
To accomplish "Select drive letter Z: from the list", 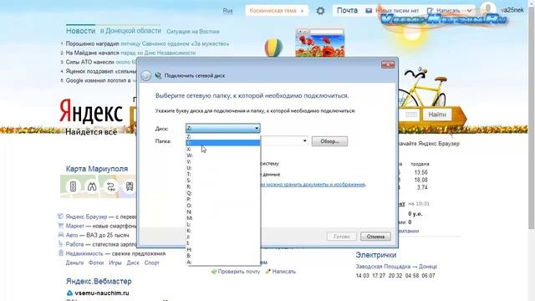I will pos(223,136).
